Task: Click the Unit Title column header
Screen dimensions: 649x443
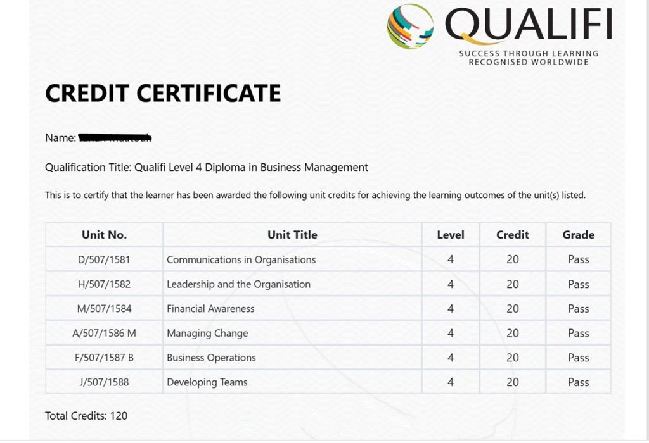Action: coord(292,235)
